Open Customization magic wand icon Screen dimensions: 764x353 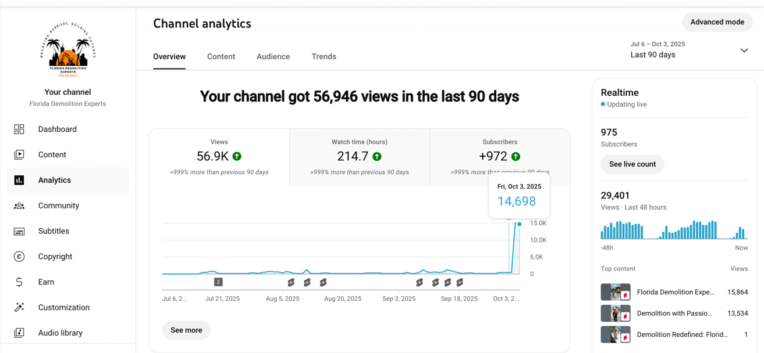[19, 308]
